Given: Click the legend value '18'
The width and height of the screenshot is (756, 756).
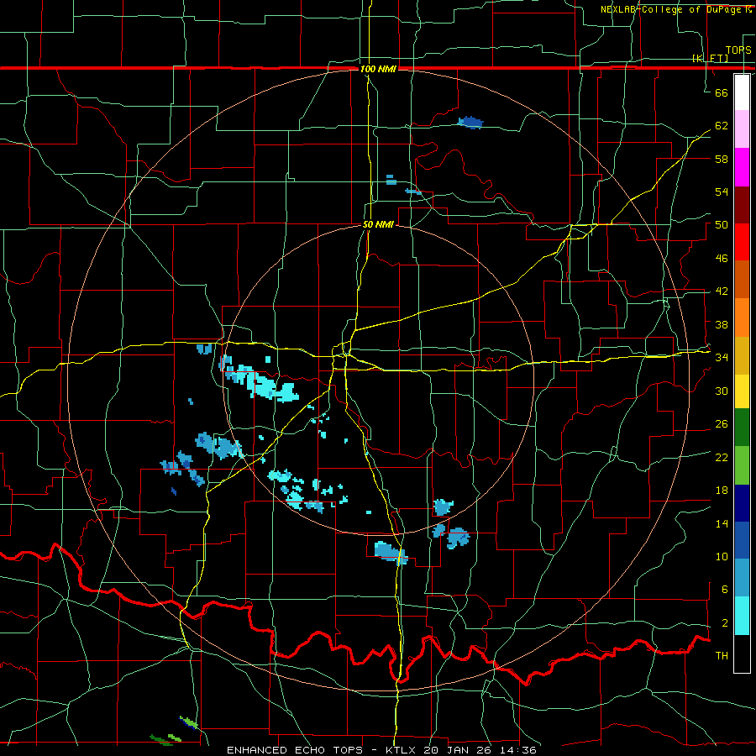Looking at the screenshot, I should pos(722,491).
